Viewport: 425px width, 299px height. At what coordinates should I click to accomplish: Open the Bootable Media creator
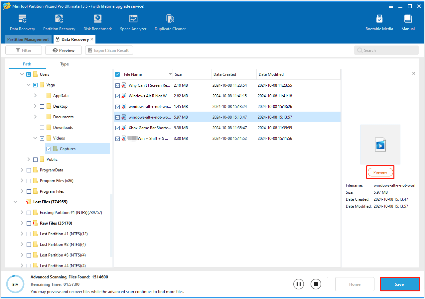379,22
